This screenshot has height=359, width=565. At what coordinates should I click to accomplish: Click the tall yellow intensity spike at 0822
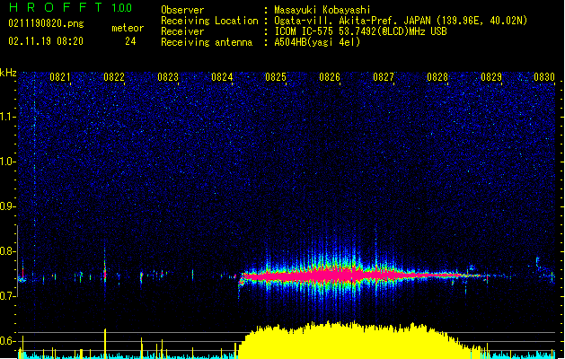[x=105, y=344]
